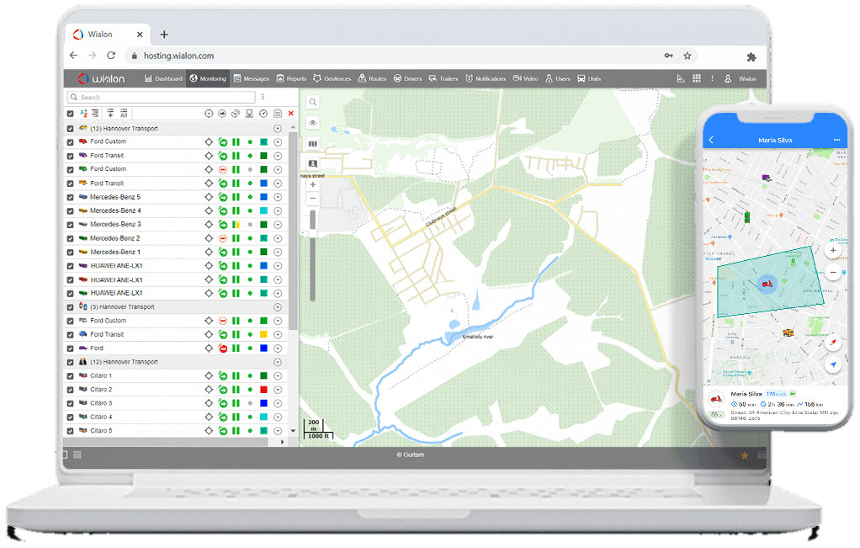Click the show All units icon
The height and width of the screenshot is (548, 860).
coord(124,113)
